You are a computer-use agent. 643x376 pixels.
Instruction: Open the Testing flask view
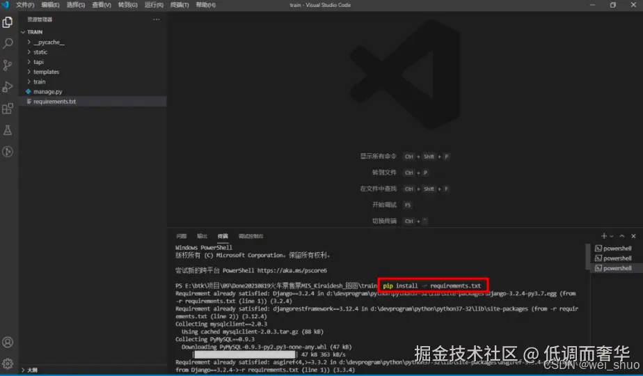point(8,130)
